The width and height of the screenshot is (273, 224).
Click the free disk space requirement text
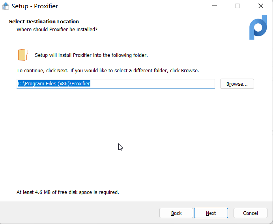(67, 192)
